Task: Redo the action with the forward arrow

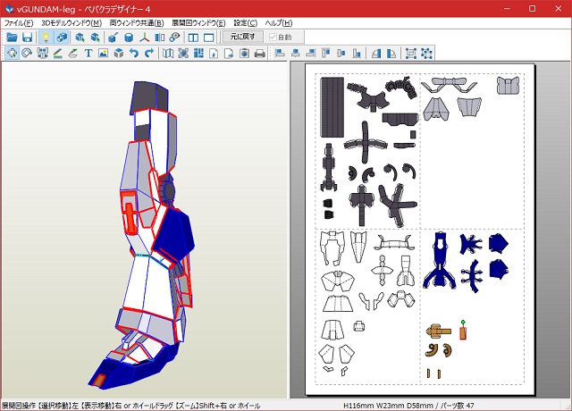Action: 149,54
